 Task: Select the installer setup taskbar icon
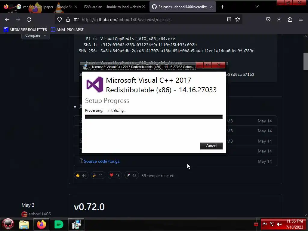[x=76, y=224]
